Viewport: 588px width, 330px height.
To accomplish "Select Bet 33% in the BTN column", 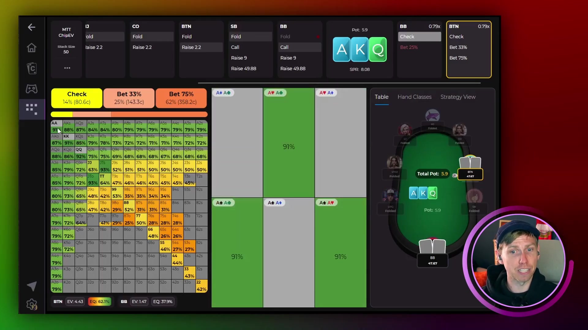I will tap(469, 47).
